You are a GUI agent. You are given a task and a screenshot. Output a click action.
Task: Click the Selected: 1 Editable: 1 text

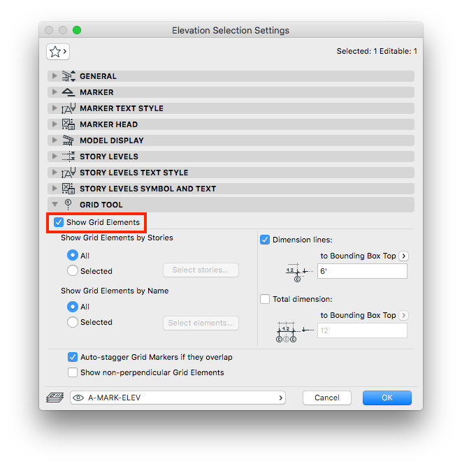377,51
